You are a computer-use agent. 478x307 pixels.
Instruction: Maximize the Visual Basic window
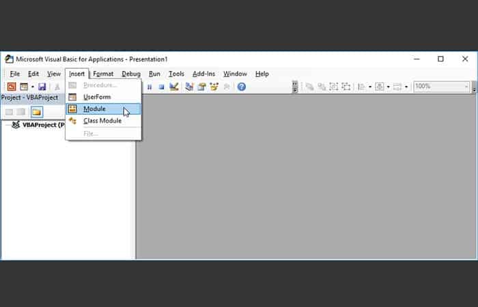(x=440, y=59)
